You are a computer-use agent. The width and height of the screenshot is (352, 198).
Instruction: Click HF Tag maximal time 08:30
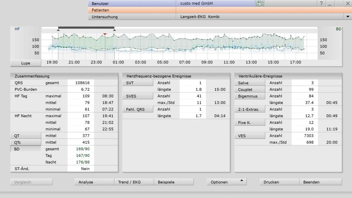coord(108,96)
